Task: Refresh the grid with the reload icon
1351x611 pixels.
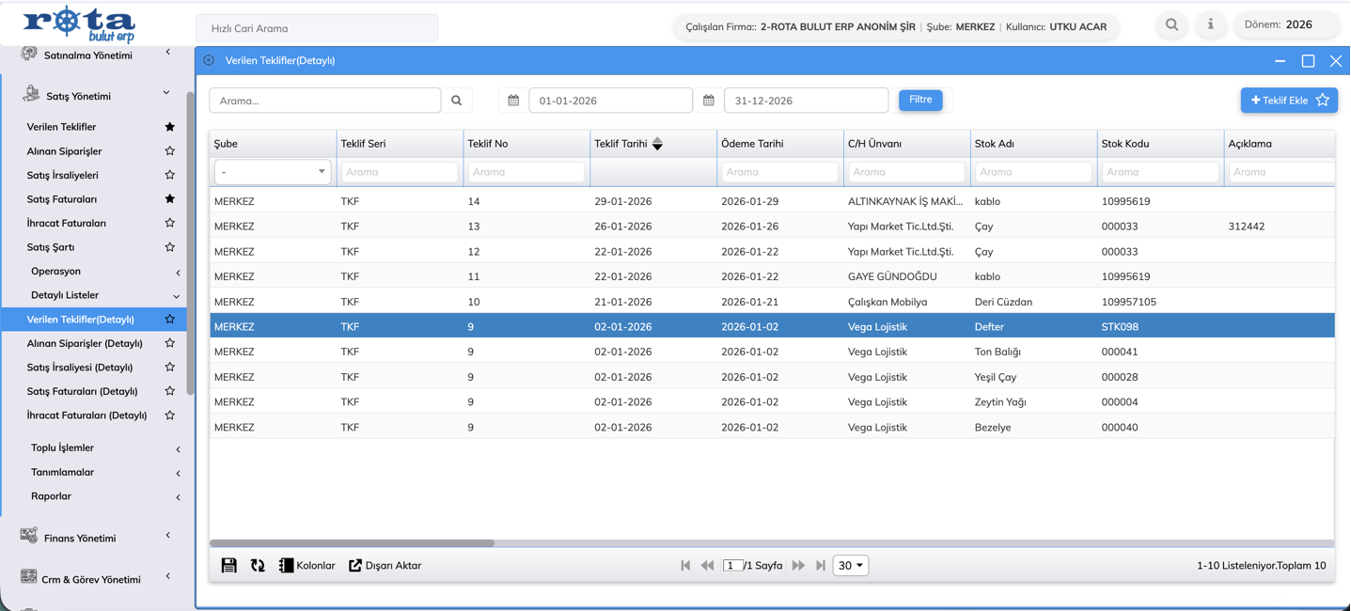Action: coord(258,565)
